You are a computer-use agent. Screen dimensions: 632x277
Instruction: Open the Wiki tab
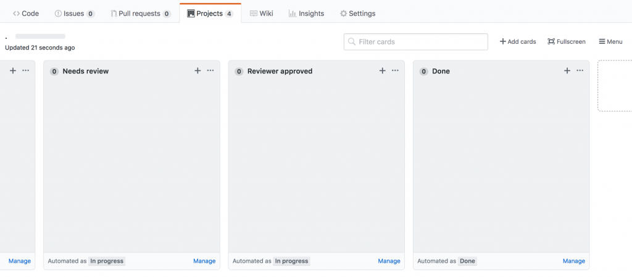(x=262, y=14)
